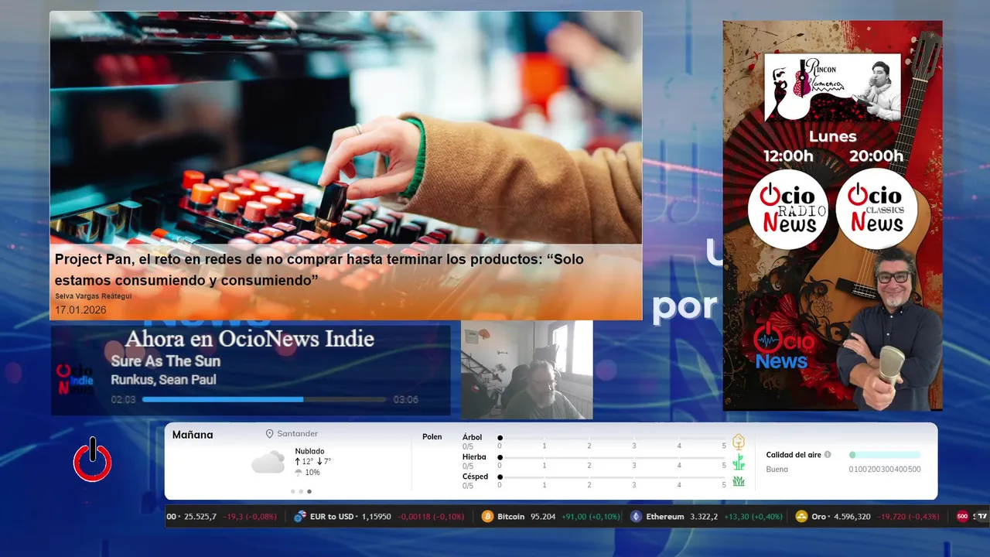Click the song progress bar
This screenshot has width=990, height=557.
tap(264, 399)
